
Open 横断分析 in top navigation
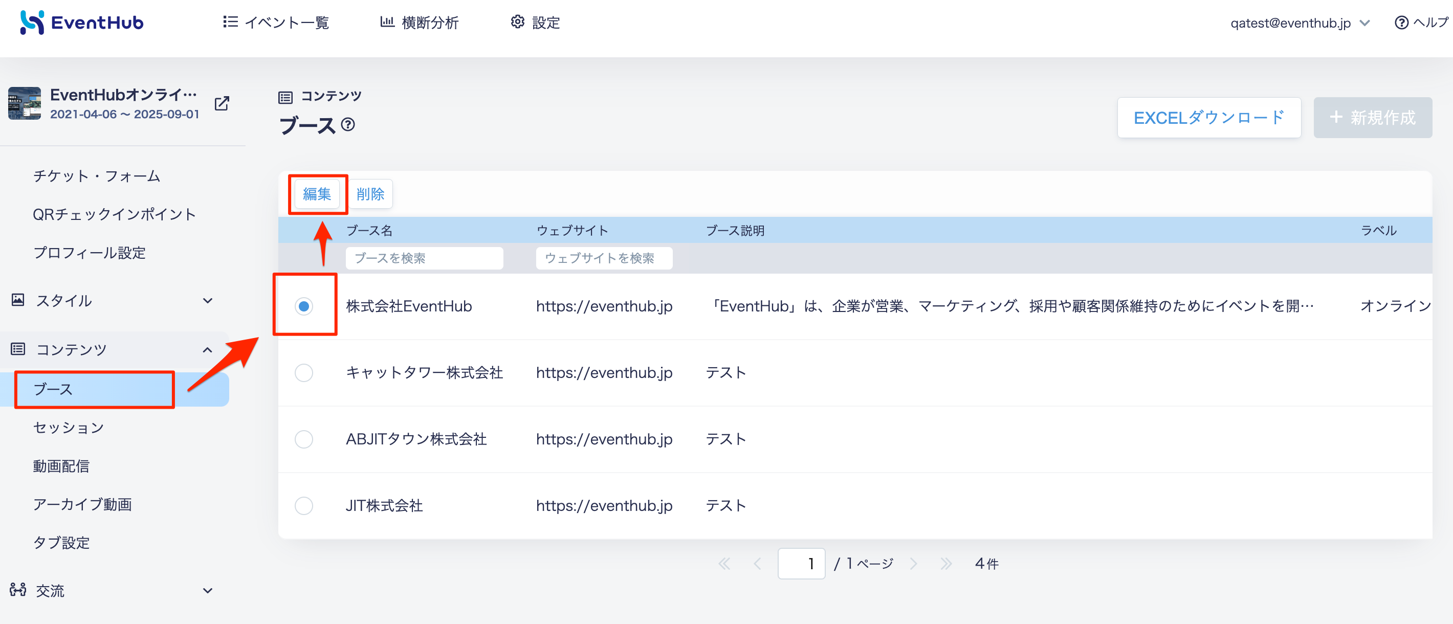pyautogui.click(x=419, y=23)
